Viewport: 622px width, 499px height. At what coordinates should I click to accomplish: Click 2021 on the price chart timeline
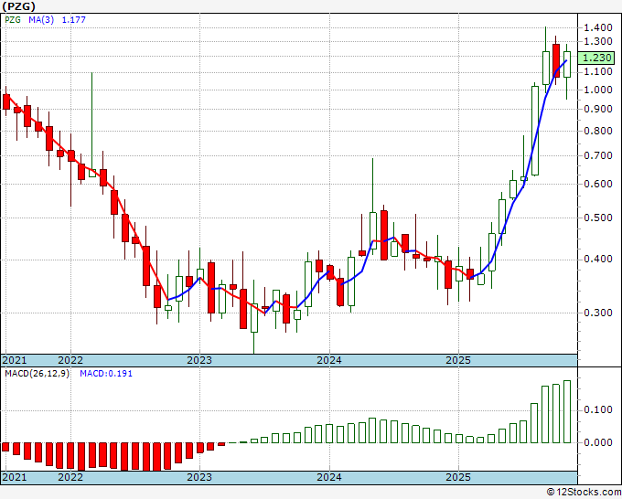coord(15,360)
